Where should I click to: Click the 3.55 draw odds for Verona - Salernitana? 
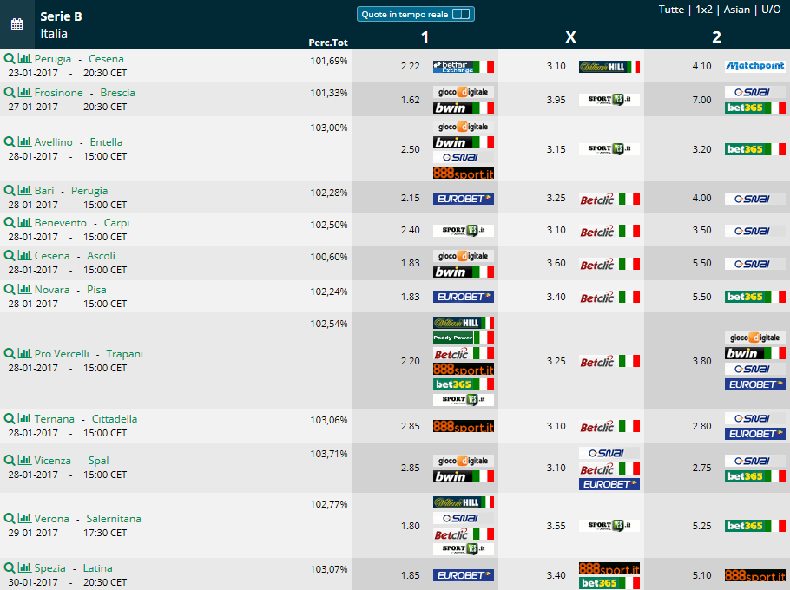coord(556,526)
